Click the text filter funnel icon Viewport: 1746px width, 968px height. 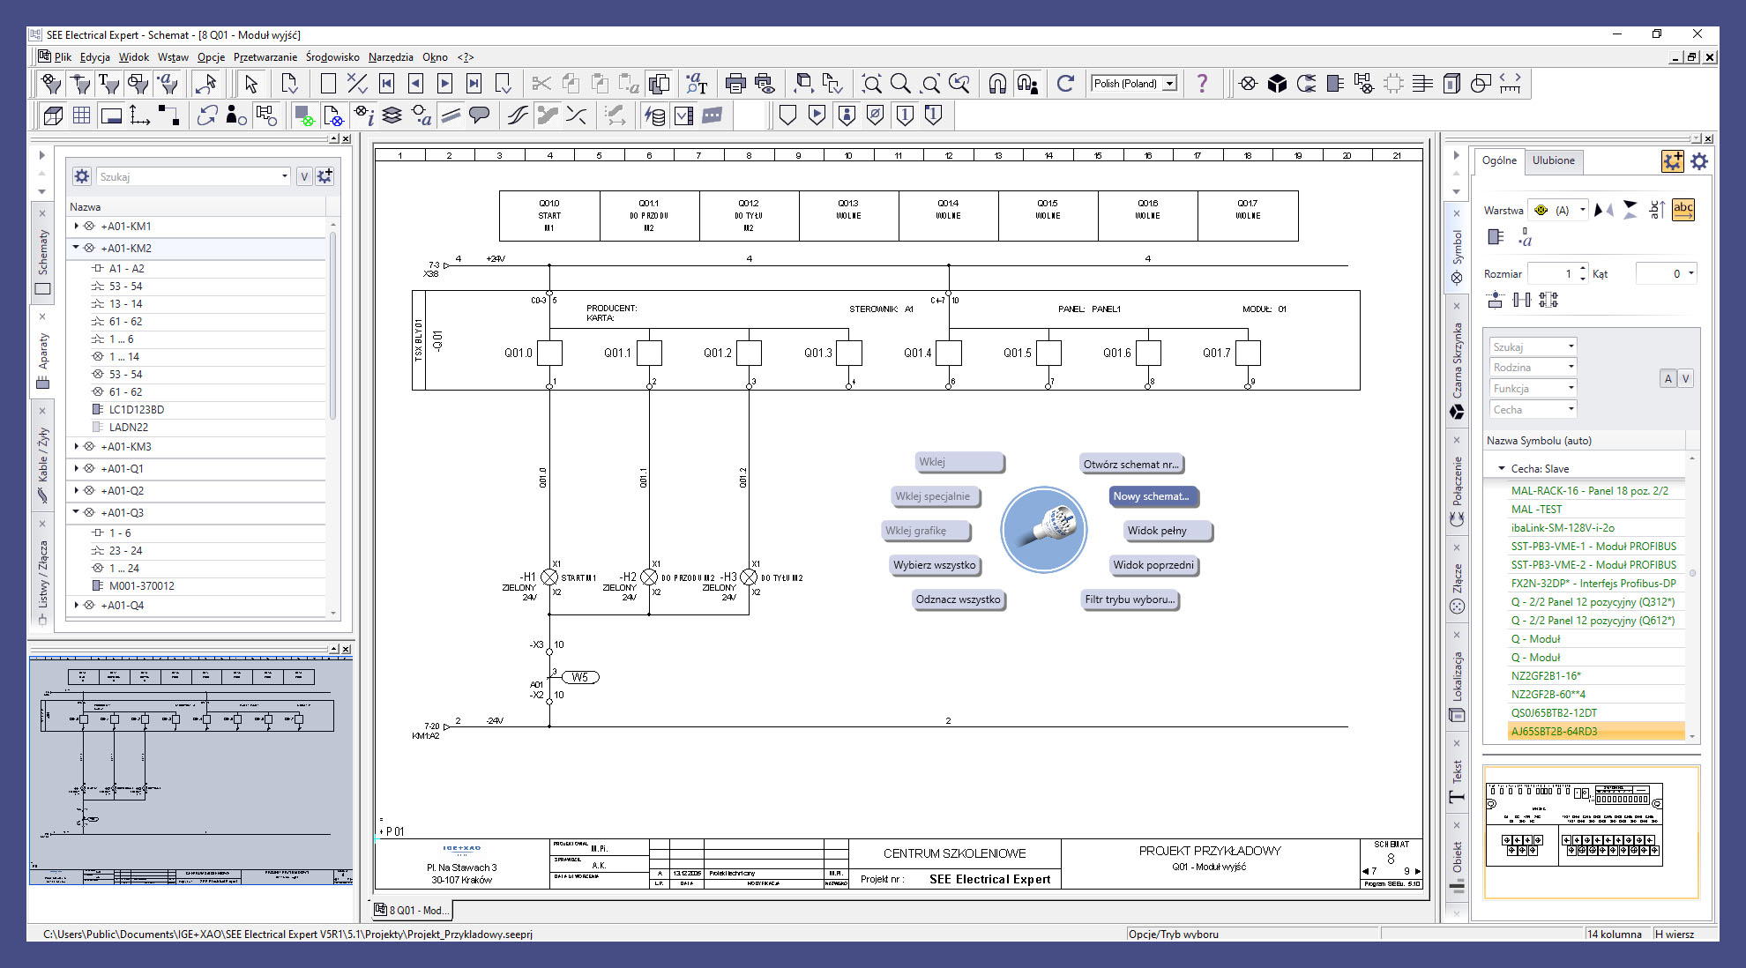tap(109, 84)
